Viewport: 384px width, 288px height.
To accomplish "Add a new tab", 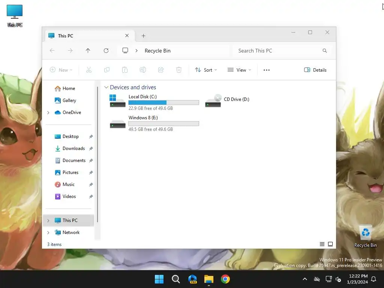I will 144,36.
